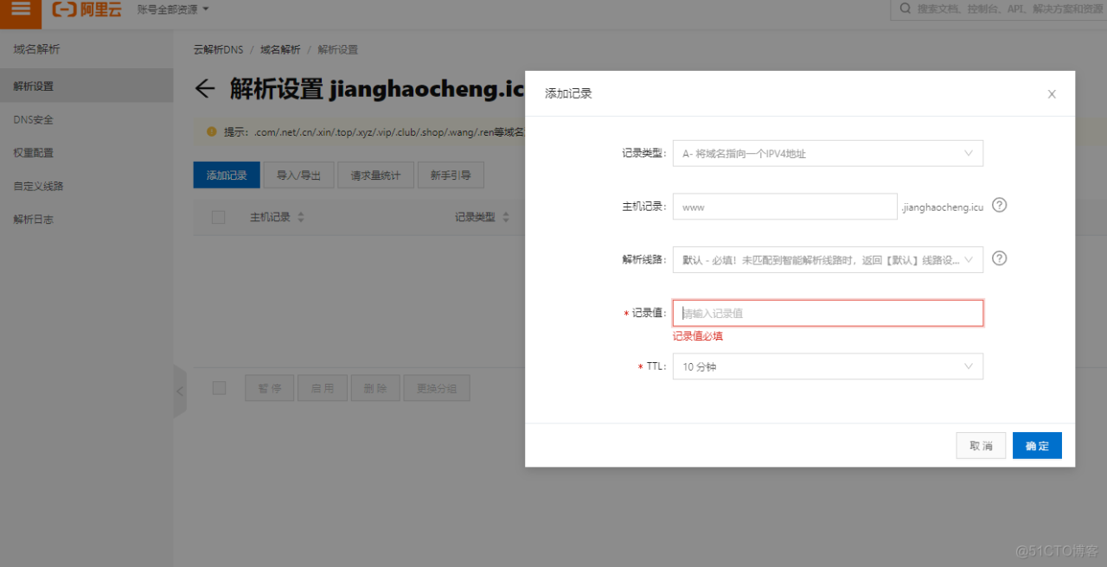Expand the 账号全部资源 dropdown
The height and width of the screenshot is (567, 1107).
coord(173,10)
